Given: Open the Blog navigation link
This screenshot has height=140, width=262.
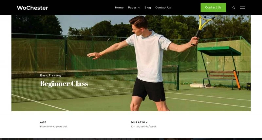Looking at the screenshot, I should [148, 8].
